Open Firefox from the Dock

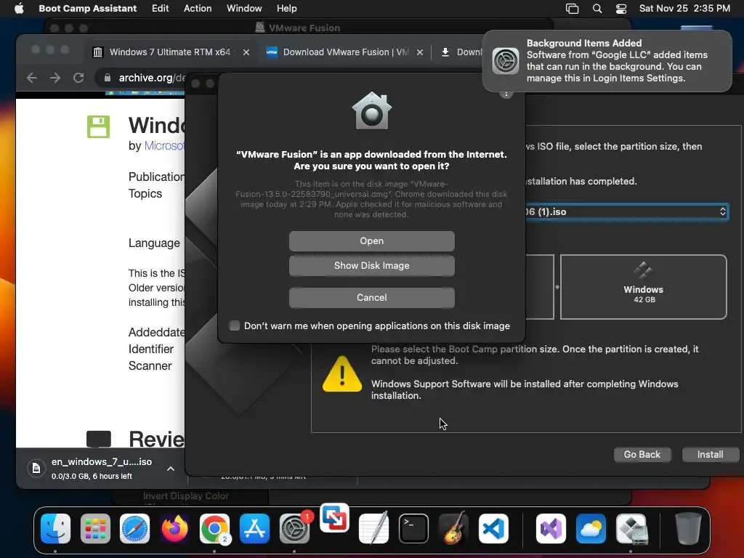click(x=174, y=528)
